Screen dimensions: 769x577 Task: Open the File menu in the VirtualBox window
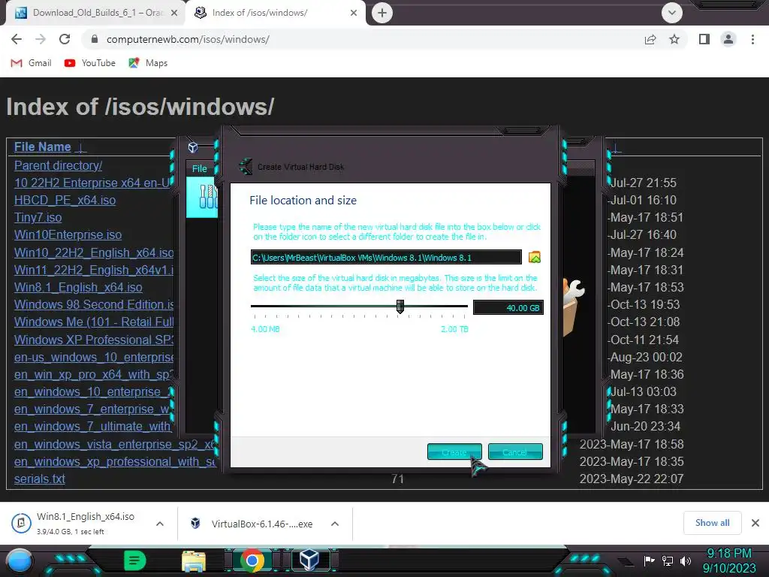199,168
